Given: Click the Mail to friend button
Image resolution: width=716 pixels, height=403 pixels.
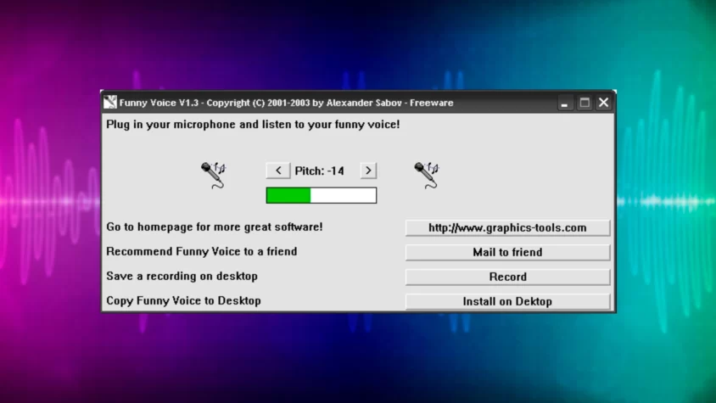Looking at the screenshot, I should [x=507, y=252].
